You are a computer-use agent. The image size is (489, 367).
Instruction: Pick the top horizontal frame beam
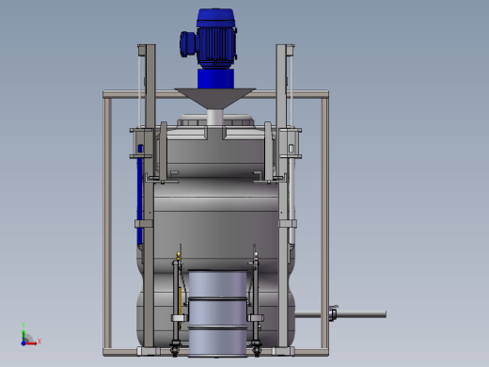[215, 94]
